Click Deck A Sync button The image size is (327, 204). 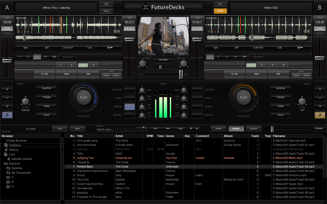[26, 47]
